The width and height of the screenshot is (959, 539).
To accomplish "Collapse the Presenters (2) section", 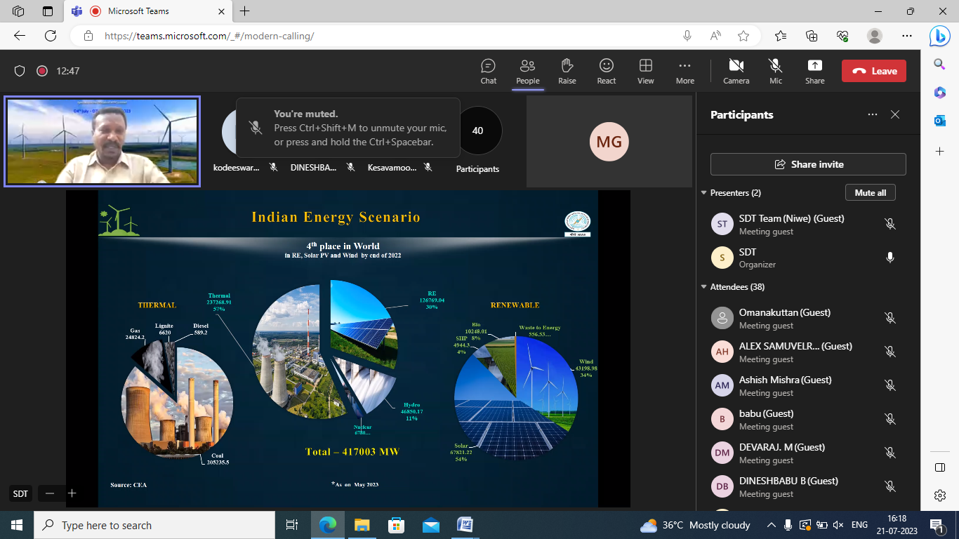I will (x=704, y=193).
